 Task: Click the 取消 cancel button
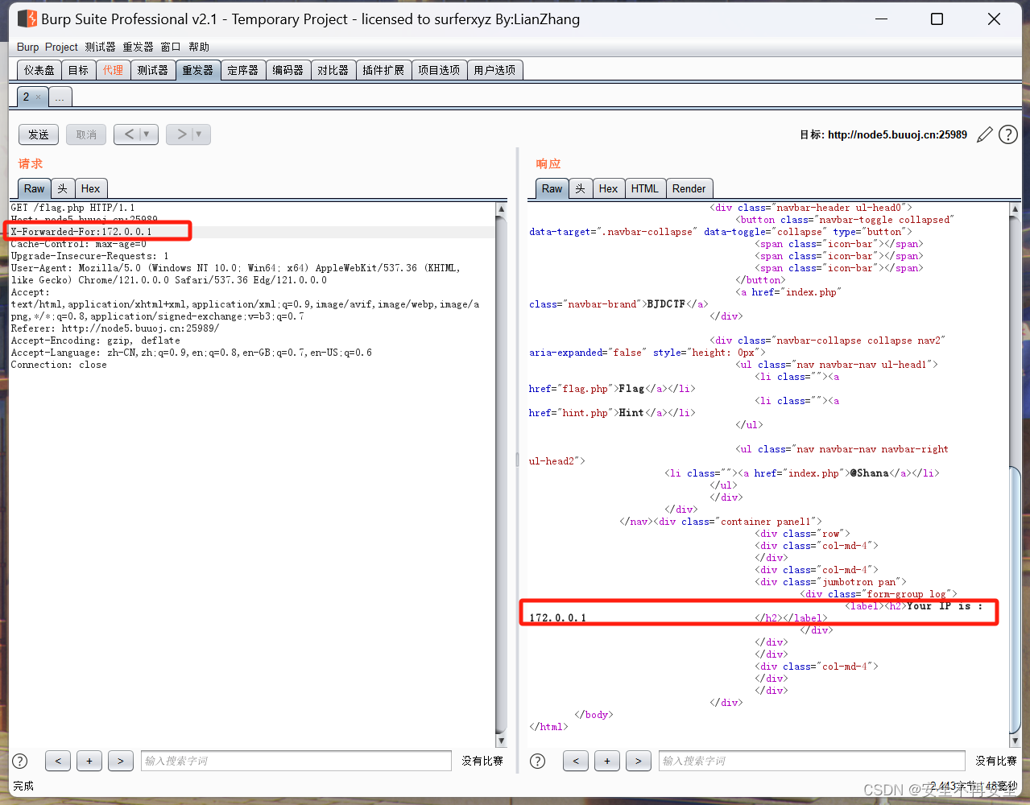click(x=86, y=134)
